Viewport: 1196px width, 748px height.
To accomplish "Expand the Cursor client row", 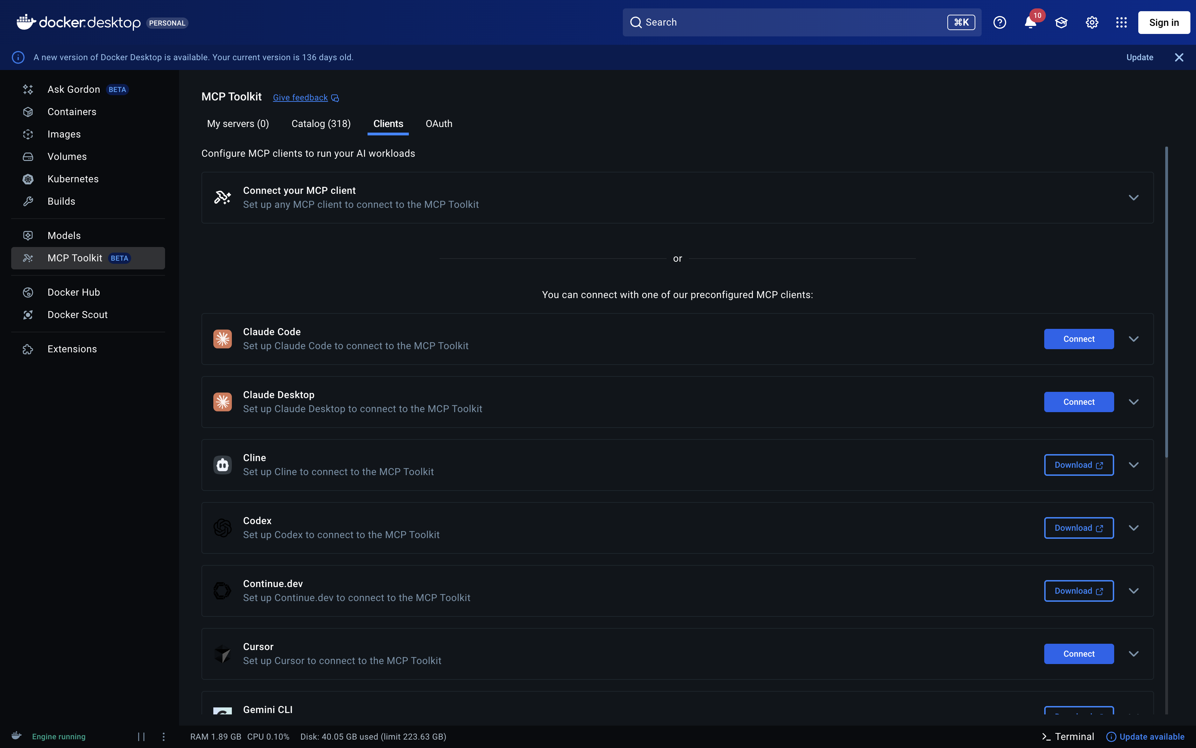I will [1134, 654].
